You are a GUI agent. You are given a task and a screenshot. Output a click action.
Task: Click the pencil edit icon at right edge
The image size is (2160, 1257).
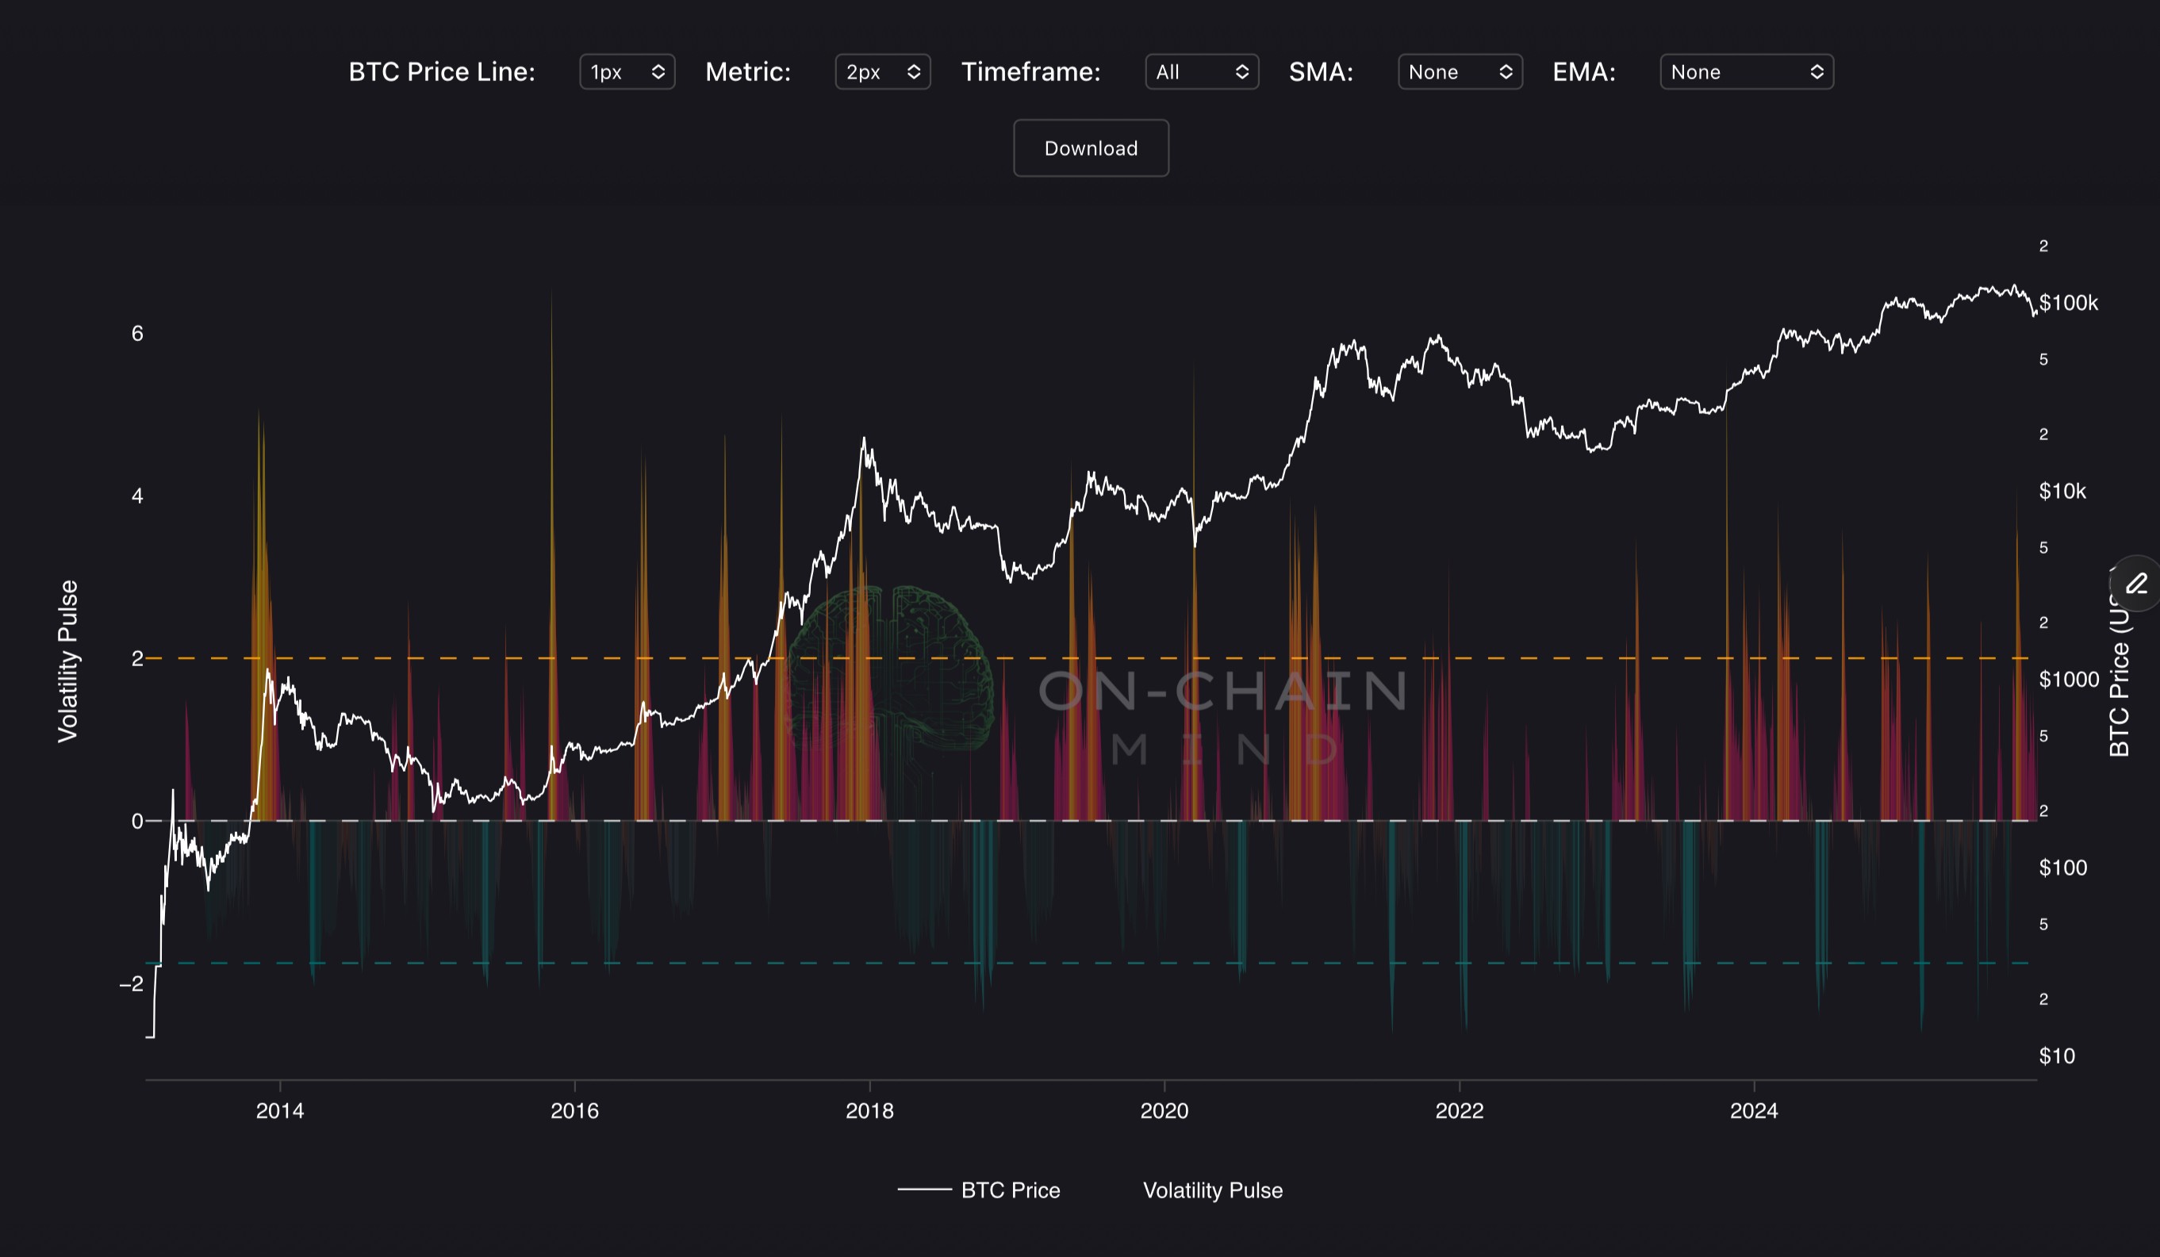[x=2137, y=584]
